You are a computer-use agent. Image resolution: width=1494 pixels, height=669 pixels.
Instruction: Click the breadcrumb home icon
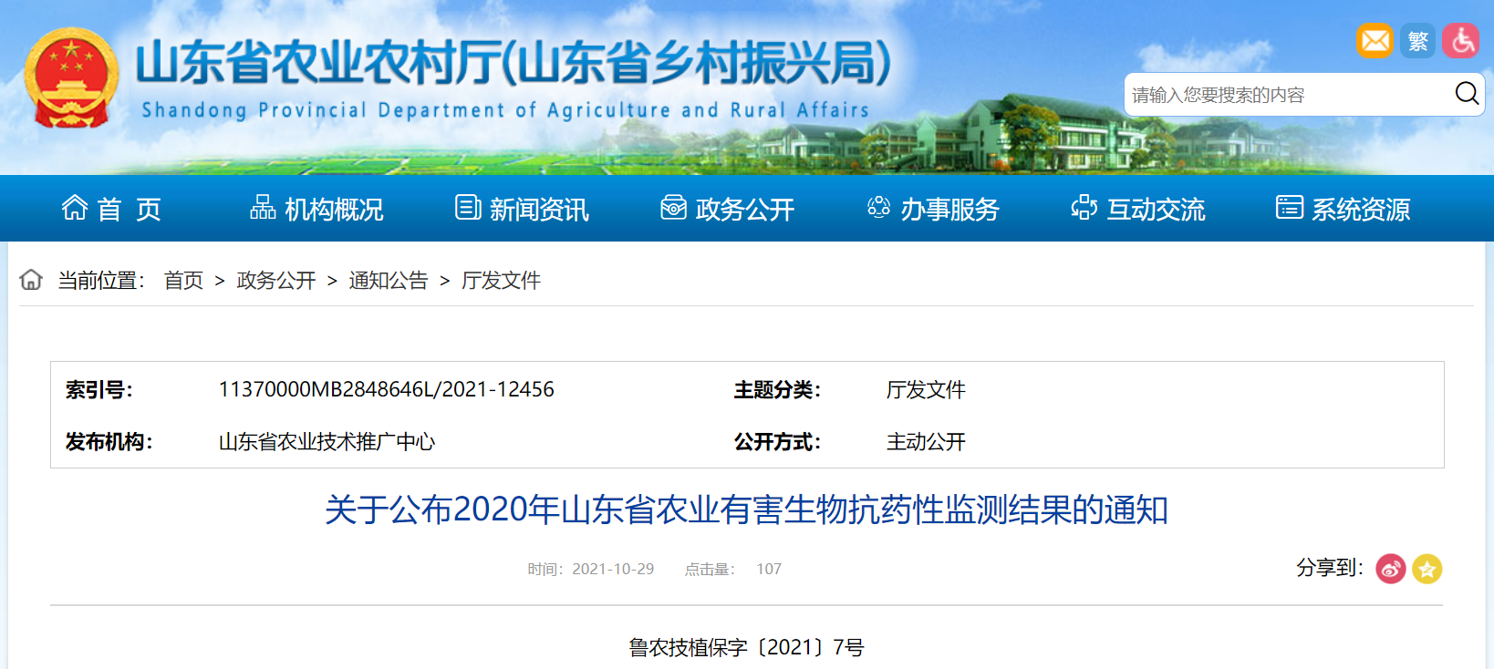click(31, 280)
